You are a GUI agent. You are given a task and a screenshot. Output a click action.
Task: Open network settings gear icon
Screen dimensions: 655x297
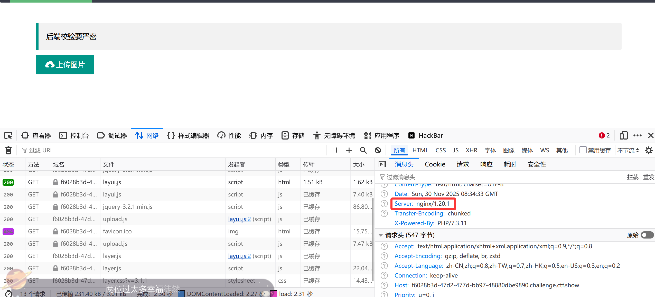(x=649, y=150)
